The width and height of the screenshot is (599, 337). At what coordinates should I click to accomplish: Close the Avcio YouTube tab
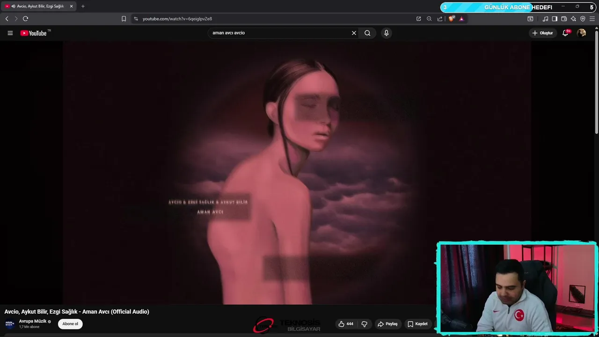[71, 6]
